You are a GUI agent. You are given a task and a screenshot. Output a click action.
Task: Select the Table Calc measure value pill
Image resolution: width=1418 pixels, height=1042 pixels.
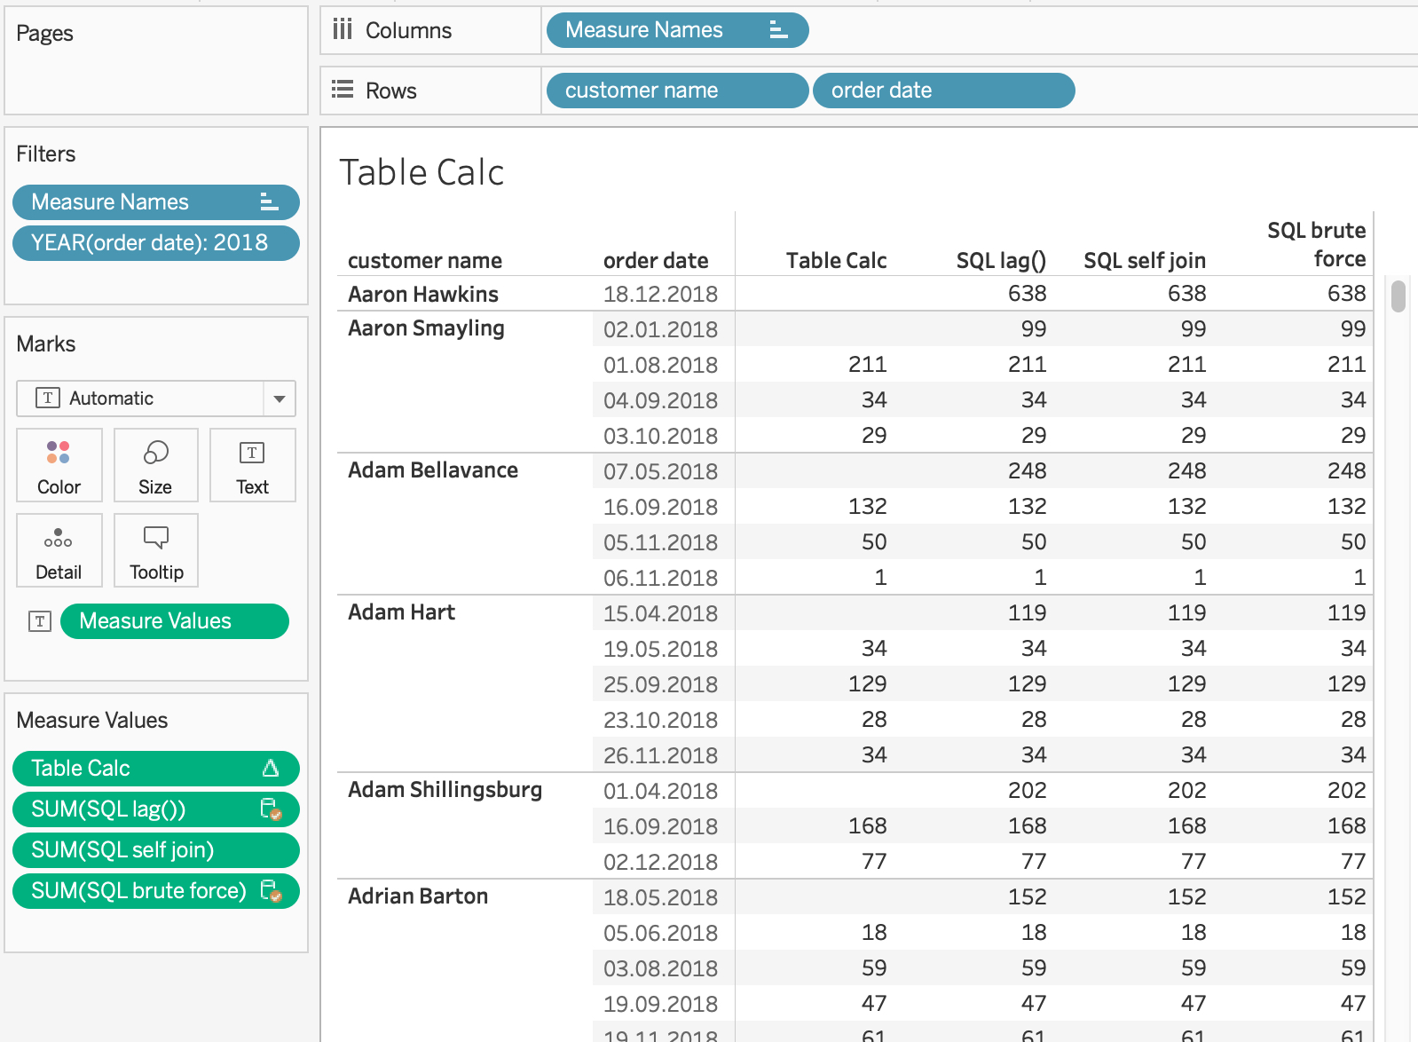click(x=156, y=769)
